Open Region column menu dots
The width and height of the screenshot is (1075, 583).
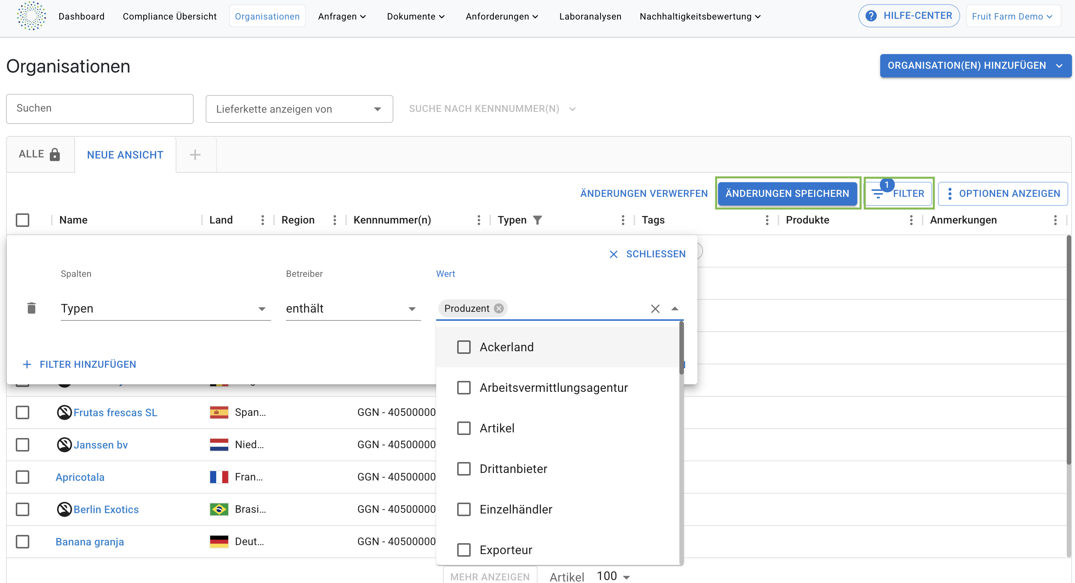tap(335, 220)
